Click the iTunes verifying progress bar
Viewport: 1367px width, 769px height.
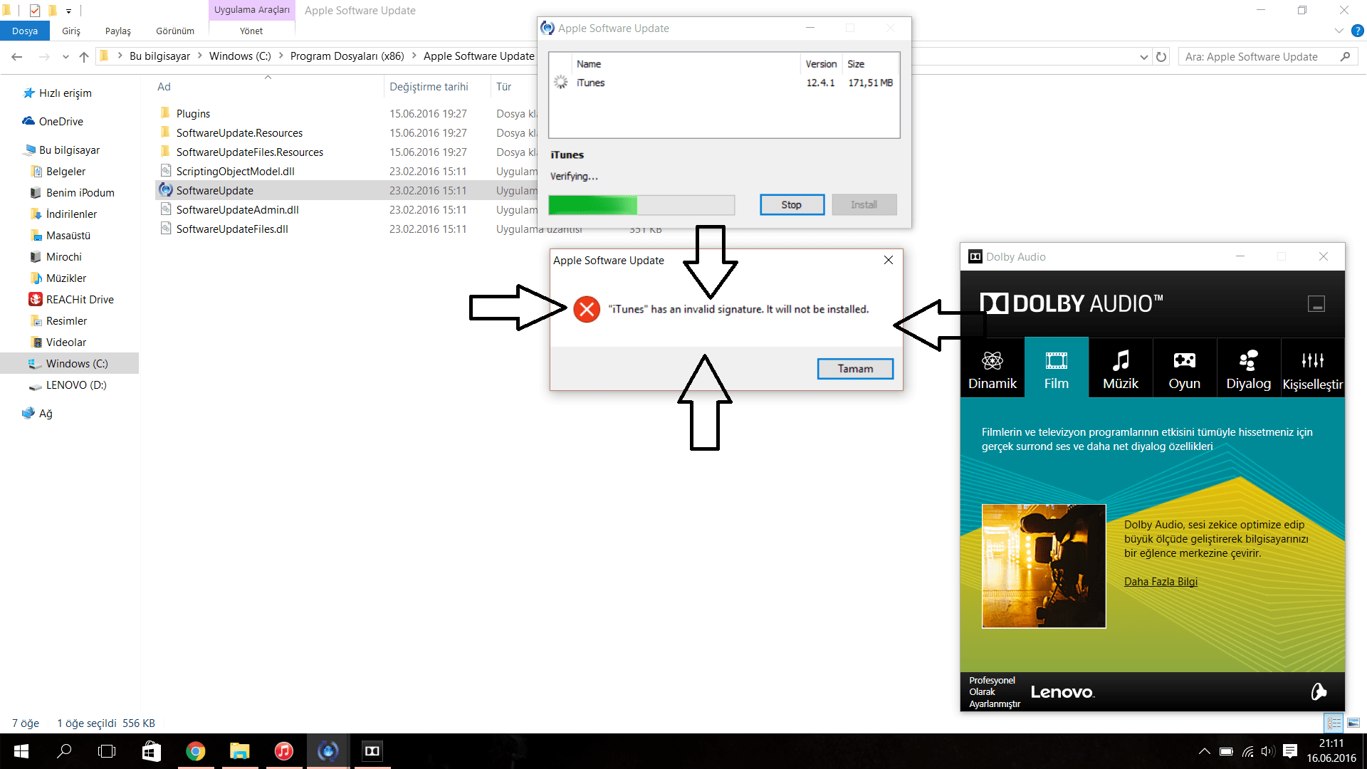(641, 205)
